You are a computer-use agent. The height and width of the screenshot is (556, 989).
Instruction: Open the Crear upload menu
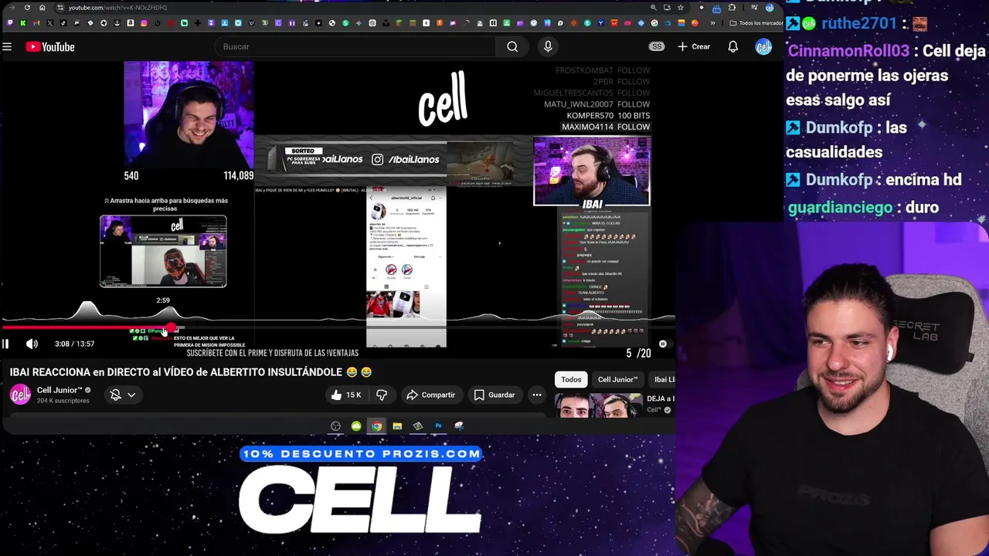[x=694, y=46]
